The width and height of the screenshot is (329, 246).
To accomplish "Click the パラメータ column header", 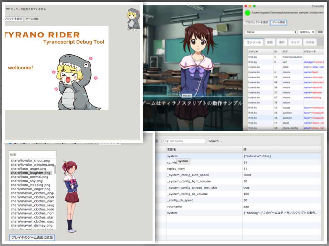I will (x=314, y=52).
